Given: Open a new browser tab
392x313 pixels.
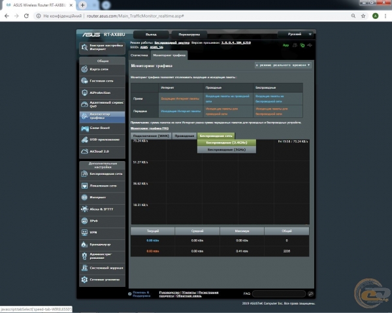Looking at the screenshot, I should coord(82,5).
